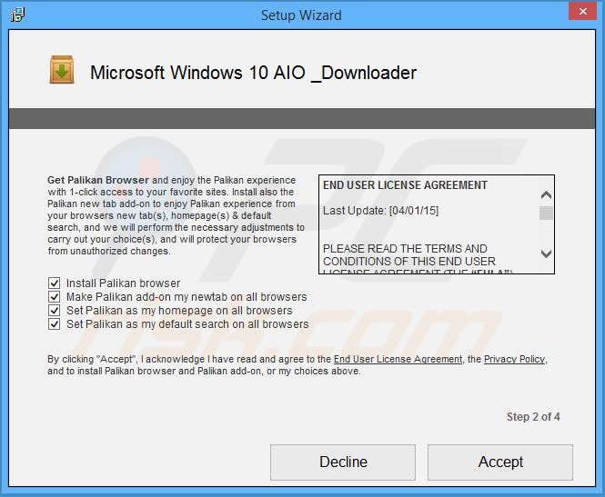Click the Accept button

click(500, 462)
